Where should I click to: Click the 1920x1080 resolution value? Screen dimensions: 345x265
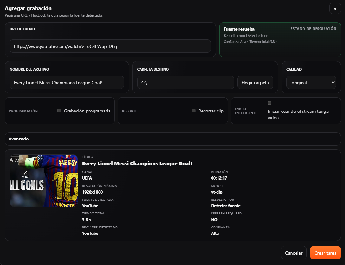[92, 192]
